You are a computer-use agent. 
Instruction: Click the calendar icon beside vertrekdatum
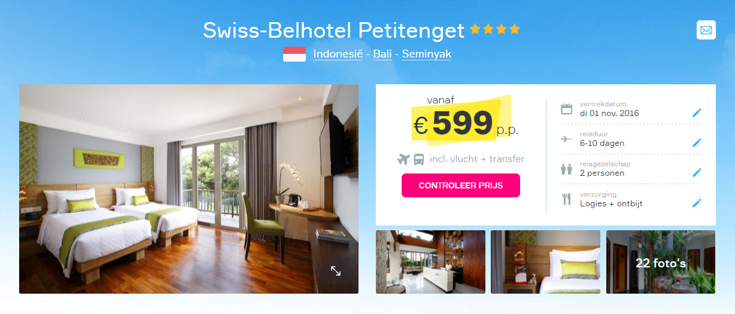pyautogui.click(x=566, y=109)
